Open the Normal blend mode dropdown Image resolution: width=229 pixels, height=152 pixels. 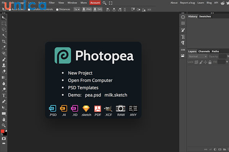point(198,57)
